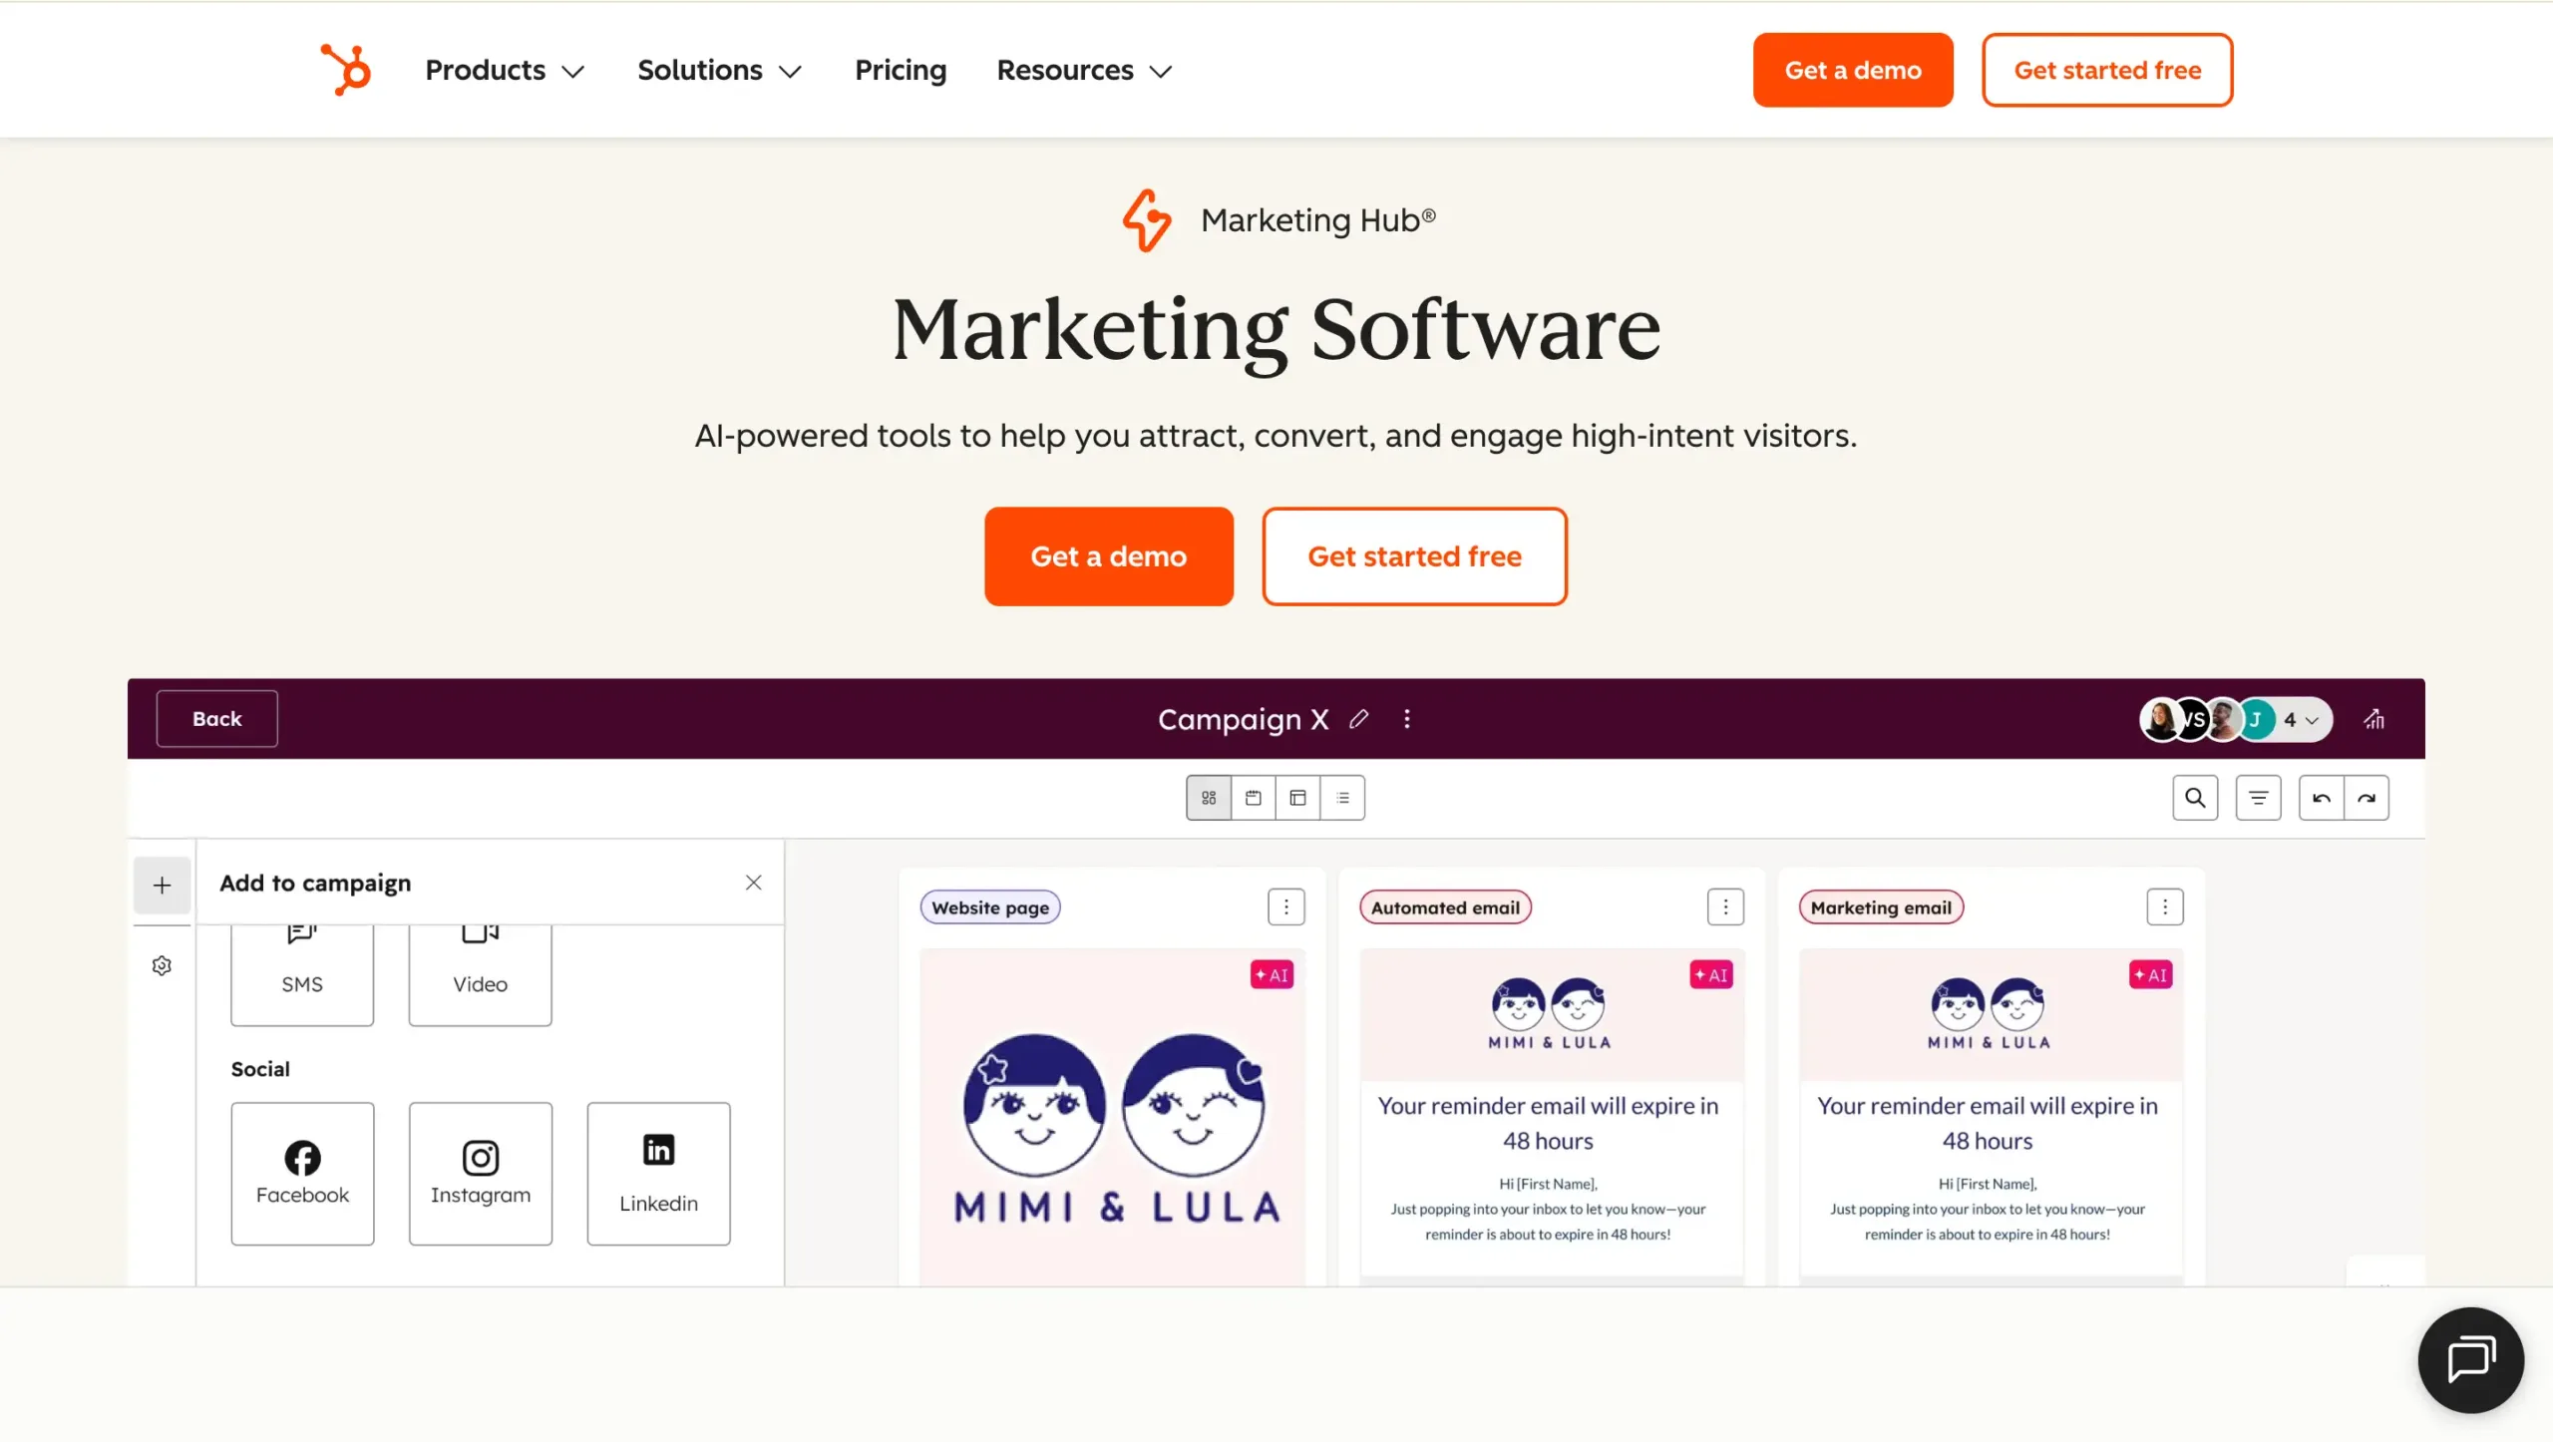Viewport: 2553px width, 1442px height.
Task: Switch to calendar view in the view toggle
Action: [x=1254, y=798]
